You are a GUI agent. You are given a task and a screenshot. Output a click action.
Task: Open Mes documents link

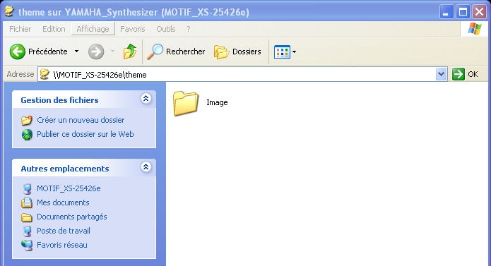click(63, 202)
